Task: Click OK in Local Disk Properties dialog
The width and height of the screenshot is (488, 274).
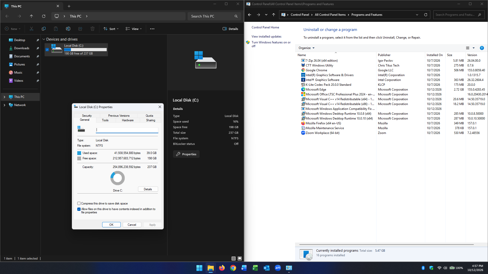Action: [111, 225]
